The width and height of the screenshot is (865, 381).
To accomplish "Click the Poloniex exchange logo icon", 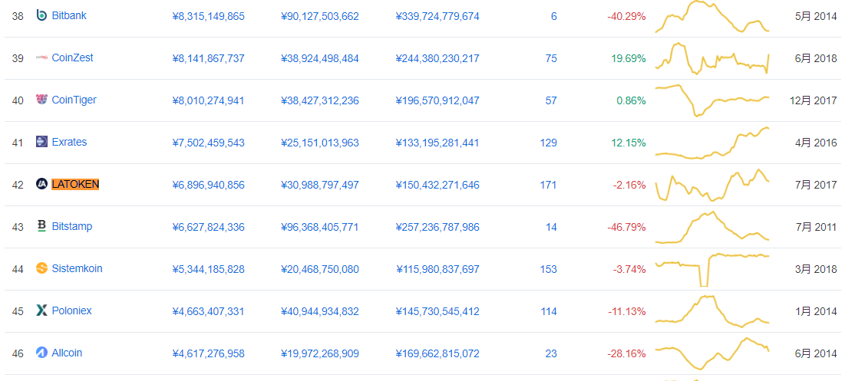I will point(41,310).
